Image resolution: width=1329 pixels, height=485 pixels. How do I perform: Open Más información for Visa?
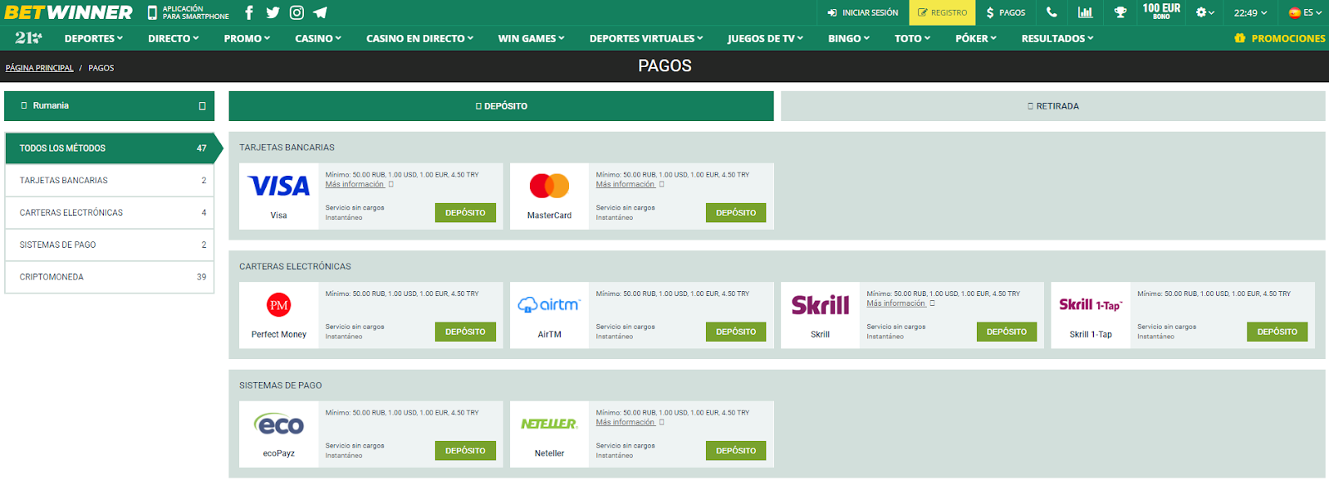coord(356,184)
